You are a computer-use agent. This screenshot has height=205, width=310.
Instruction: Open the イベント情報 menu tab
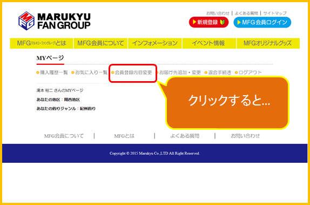209,43
